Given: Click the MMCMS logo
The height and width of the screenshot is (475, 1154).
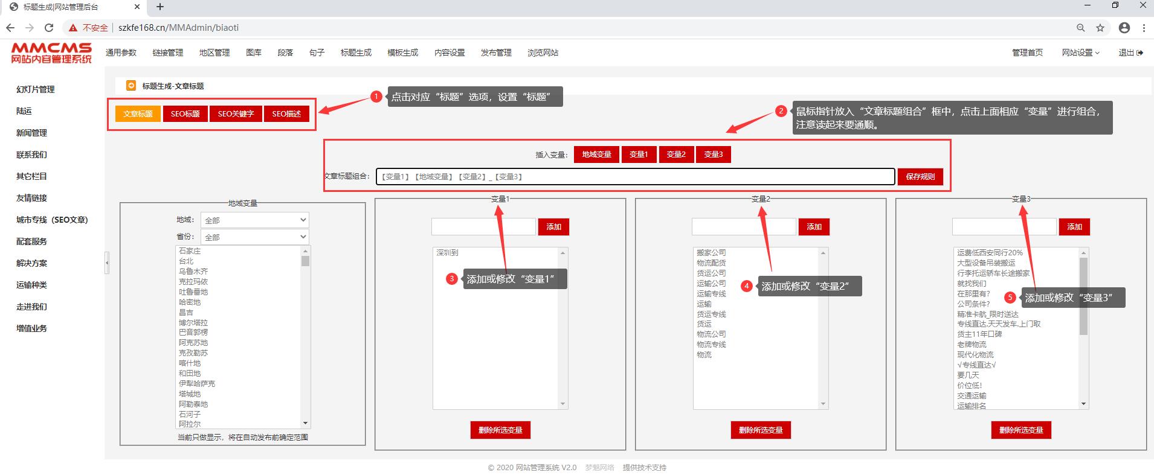Looking at the screenshot, I should [x=51, y=53].
